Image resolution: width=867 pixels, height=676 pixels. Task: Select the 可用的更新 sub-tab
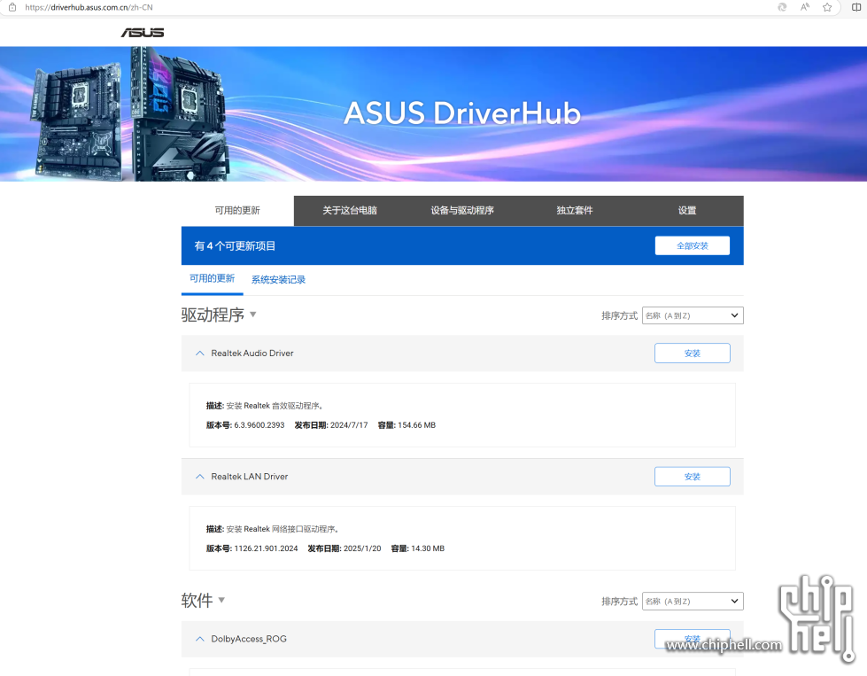(213, 278)
